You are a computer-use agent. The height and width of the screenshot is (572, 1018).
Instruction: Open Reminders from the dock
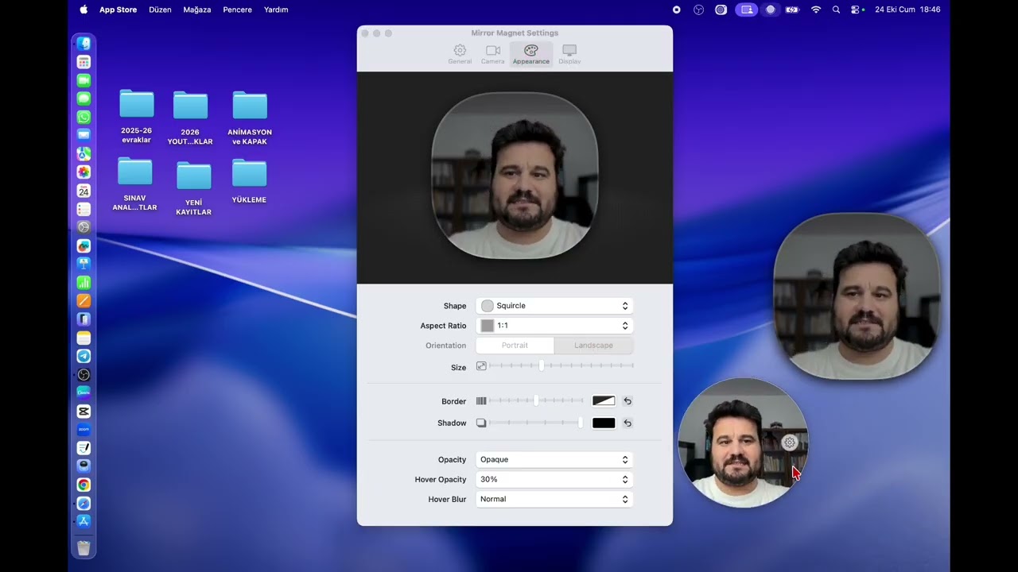tap(84, 209)
